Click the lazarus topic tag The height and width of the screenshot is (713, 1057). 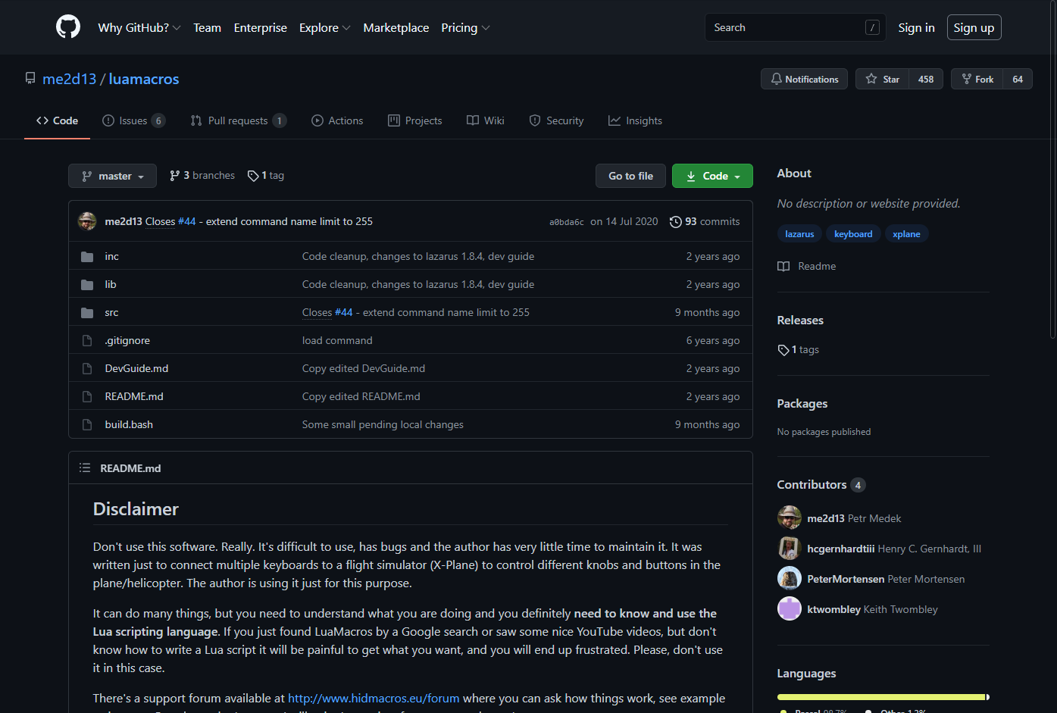[799, 234]
